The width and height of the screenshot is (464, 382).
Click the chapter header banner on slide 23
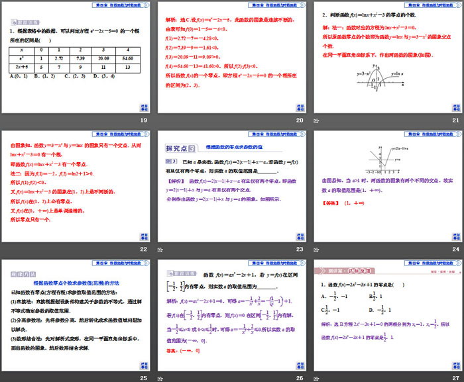(277, 134)
